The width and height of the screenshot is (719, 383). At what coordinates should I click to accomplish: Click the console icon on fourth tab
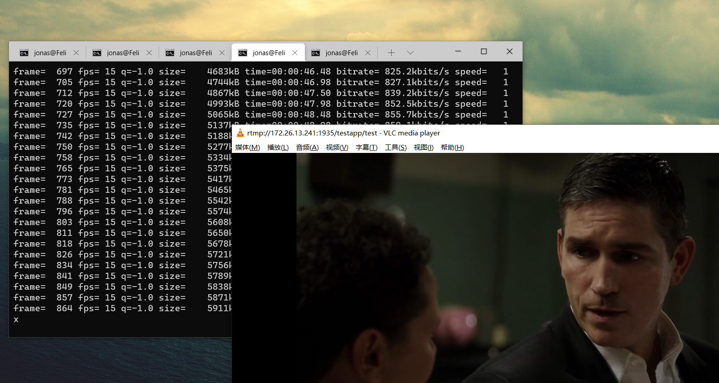(x=243, y=53)
